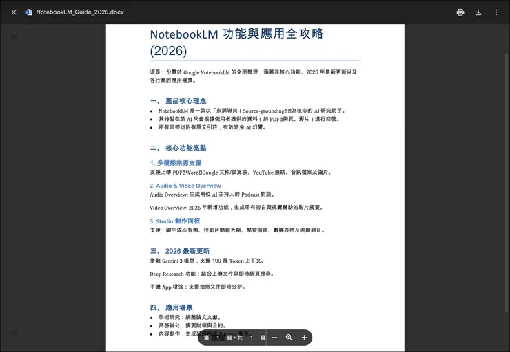Click the current page number field
Image resolution: width=510 pixels, height=352 pixels.
(x=218, y=338)
